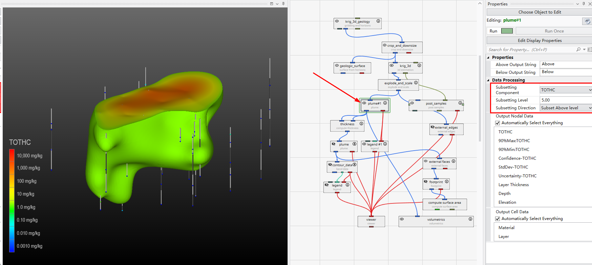
Task: Click the status icon on post_samples module
Action: pos(460,103)
